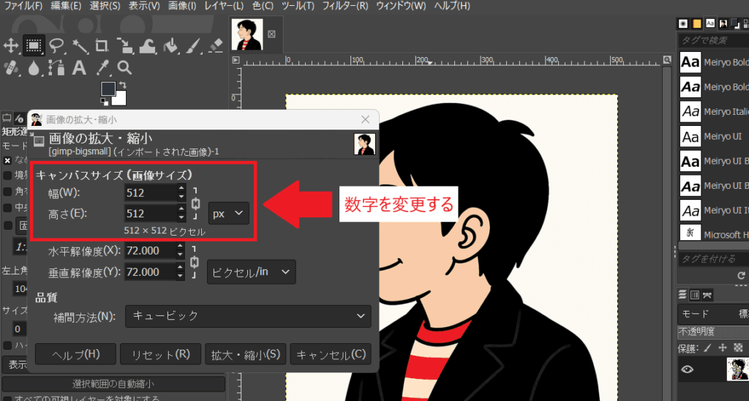Uncheck the crossed なめ checkbox in tool options

coord(7,160)
